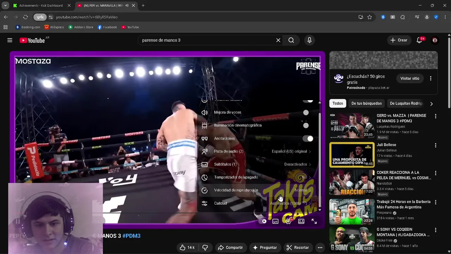Open Temporizador de apagado submenu

(257, 177)
